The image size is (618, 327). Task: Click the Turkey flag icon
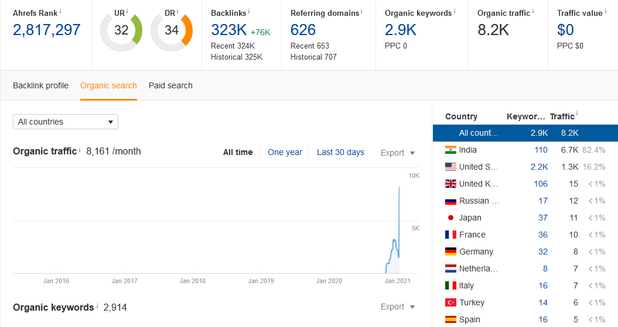click(x=450, y=302)
